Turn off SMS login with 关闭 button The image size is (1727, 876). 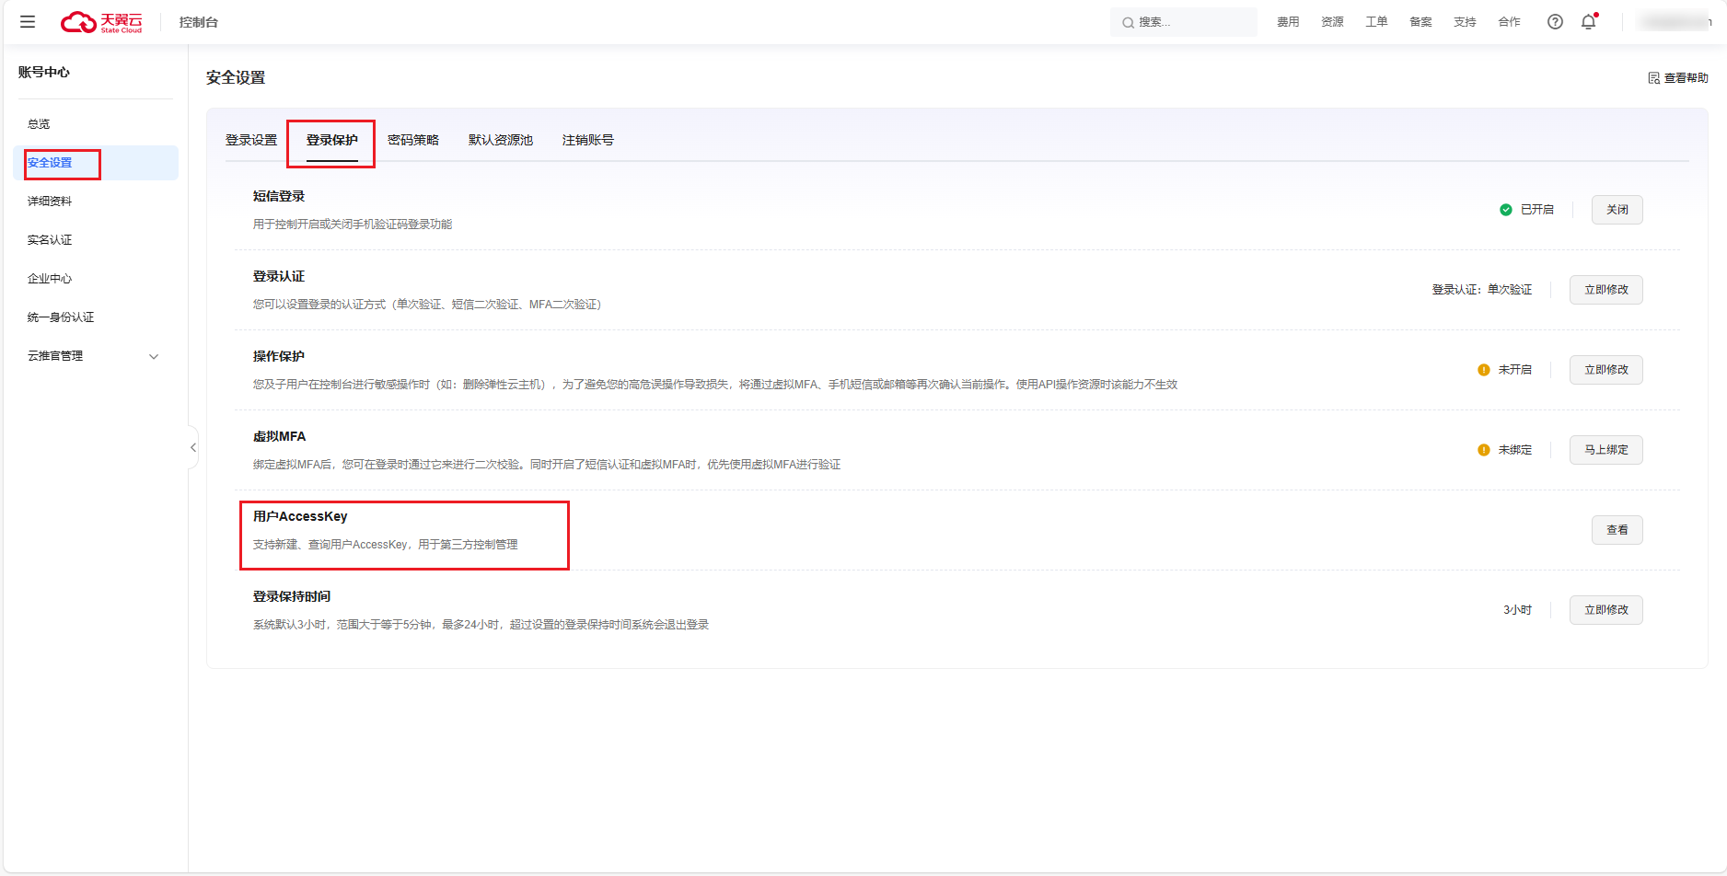(1617, 210)
